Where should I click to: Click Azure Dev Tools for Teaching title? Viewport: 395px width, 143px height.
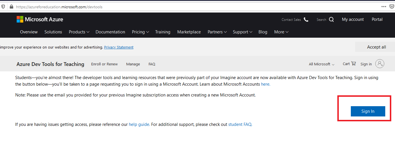50,64
